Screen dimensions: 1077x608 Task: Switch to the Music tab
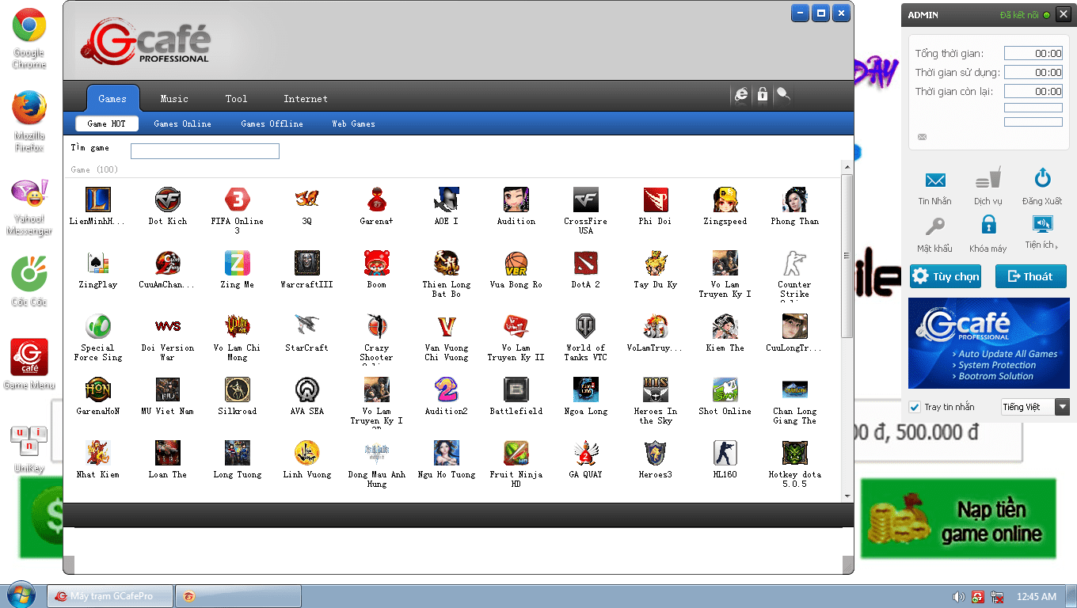coord(174,99)
